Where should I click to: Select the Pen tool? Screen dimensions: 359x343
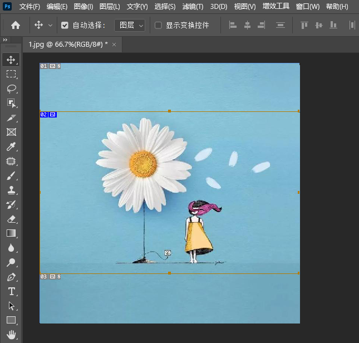tap(11, 277)
